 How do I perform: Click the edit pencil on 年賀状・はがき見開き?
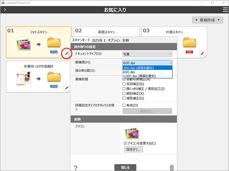67,88
